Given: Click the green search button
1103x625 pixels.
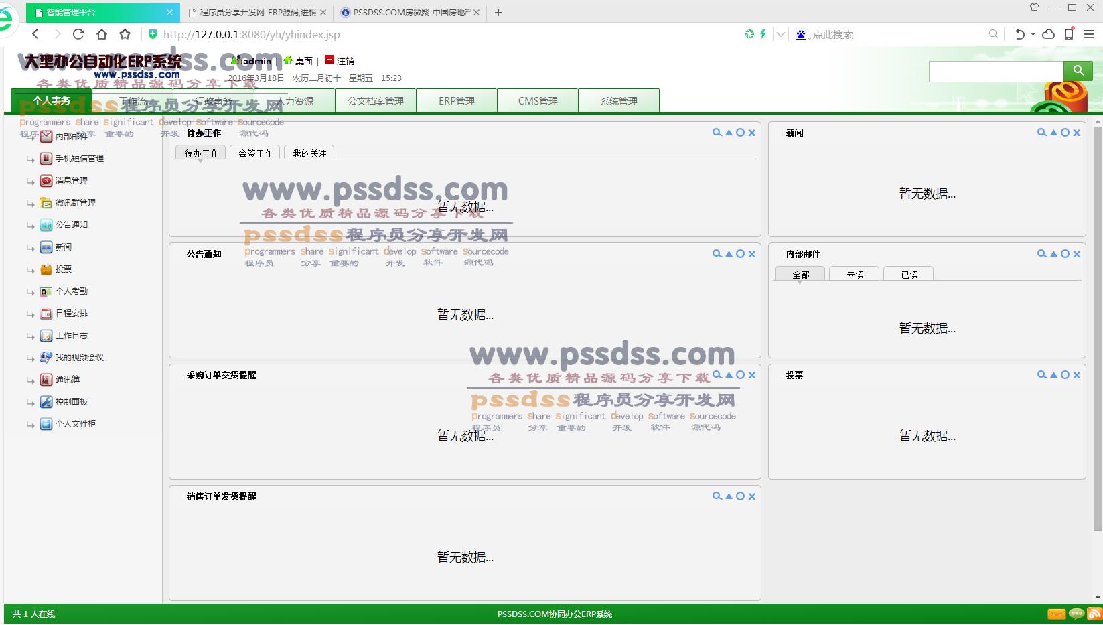Looking at the screenshot, I should click(1078, 71).
